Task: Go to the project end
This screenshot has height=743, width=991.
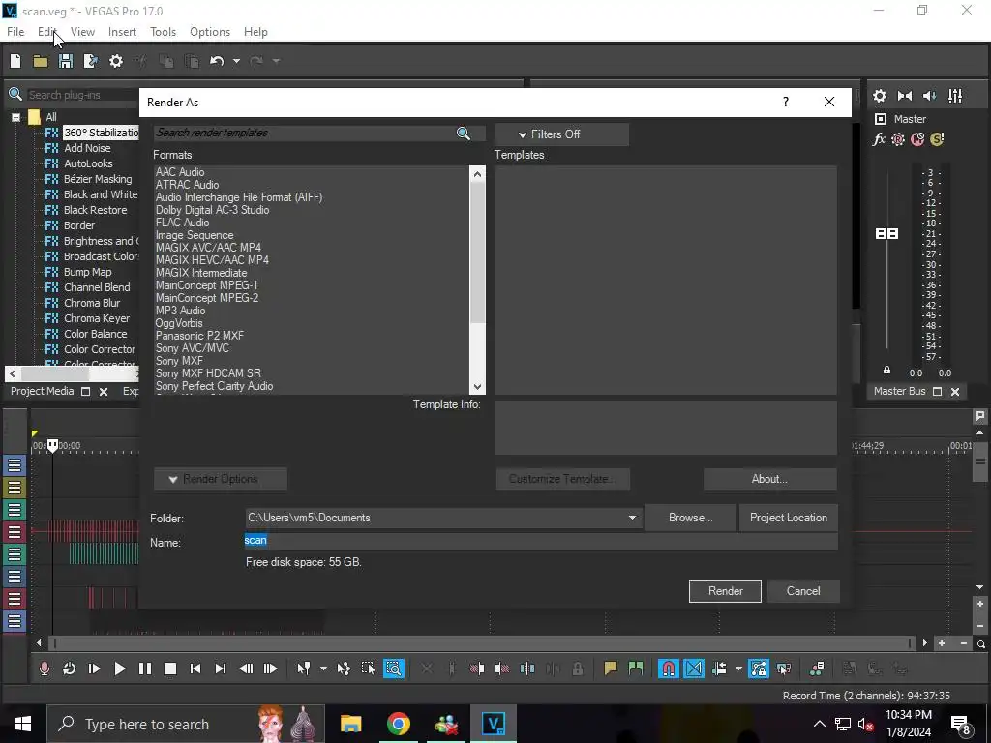Action: tap(221, 669)
